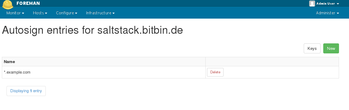Viewport: 349px width, 110px height.
Task: Expand the Configure dropdown
Action: [67, 13]
